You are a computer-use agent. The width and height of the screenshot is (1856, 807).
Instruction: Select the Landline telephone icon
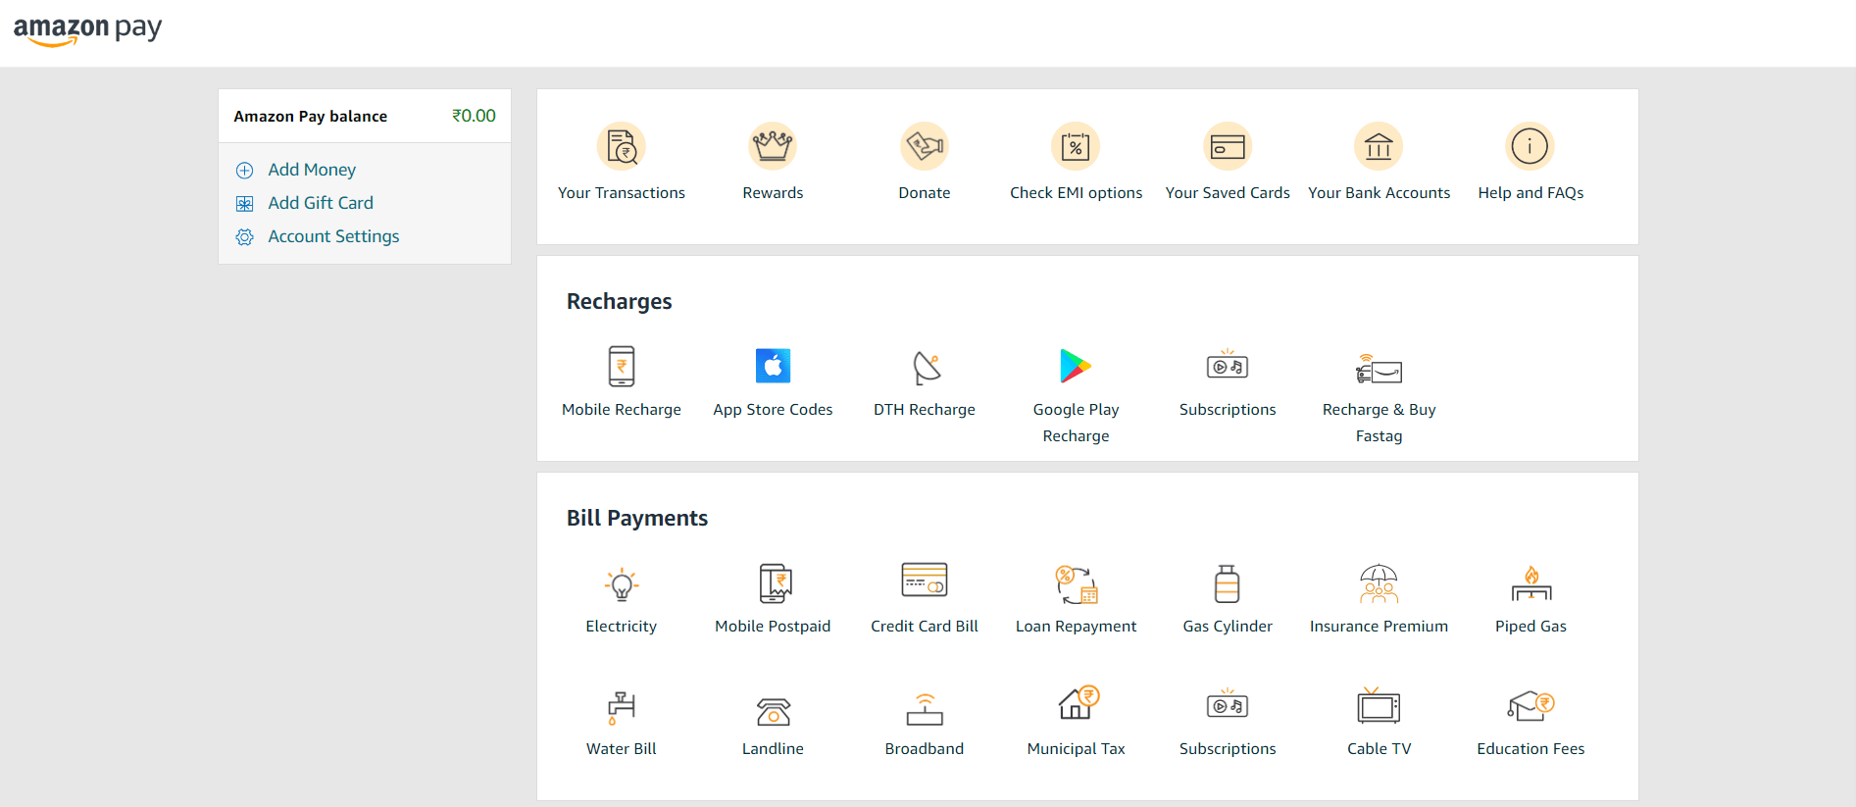click(774, 711)
